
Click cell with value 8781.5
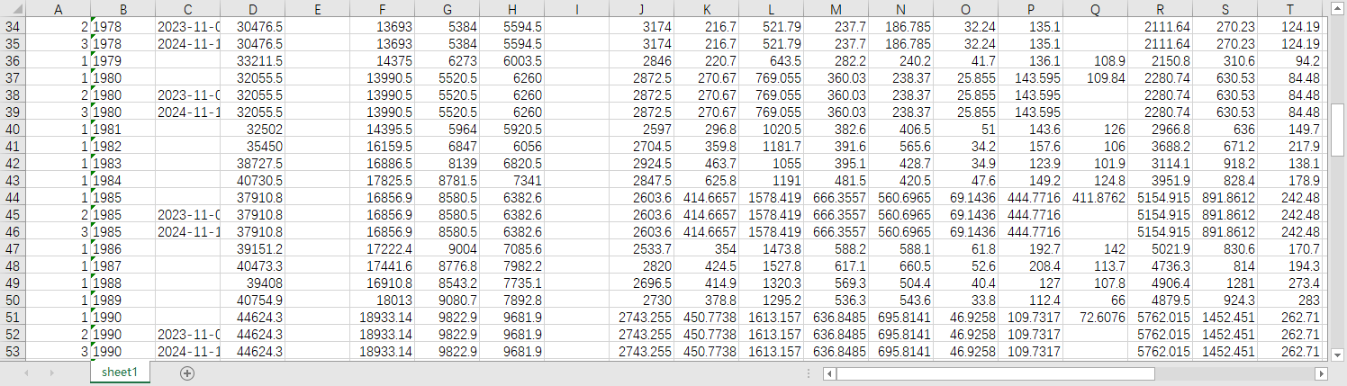[x=447, y=181]
